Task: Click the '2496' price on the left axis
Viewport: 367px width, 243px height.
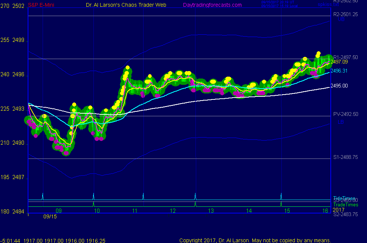Action: coord(18,74)
